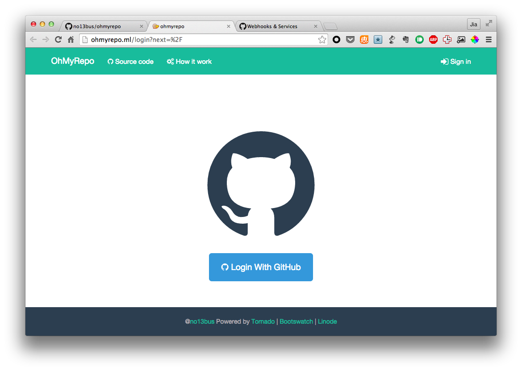Open the AdBlock Plus ABP icon
Screen dimensions: 522x371
(433, 40)
